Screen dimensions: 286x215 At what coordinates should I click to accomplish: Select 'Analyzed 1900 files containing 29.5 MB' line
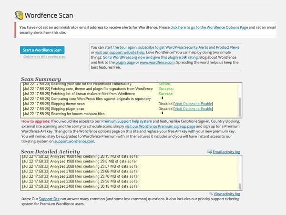click(x=79, y=161)
